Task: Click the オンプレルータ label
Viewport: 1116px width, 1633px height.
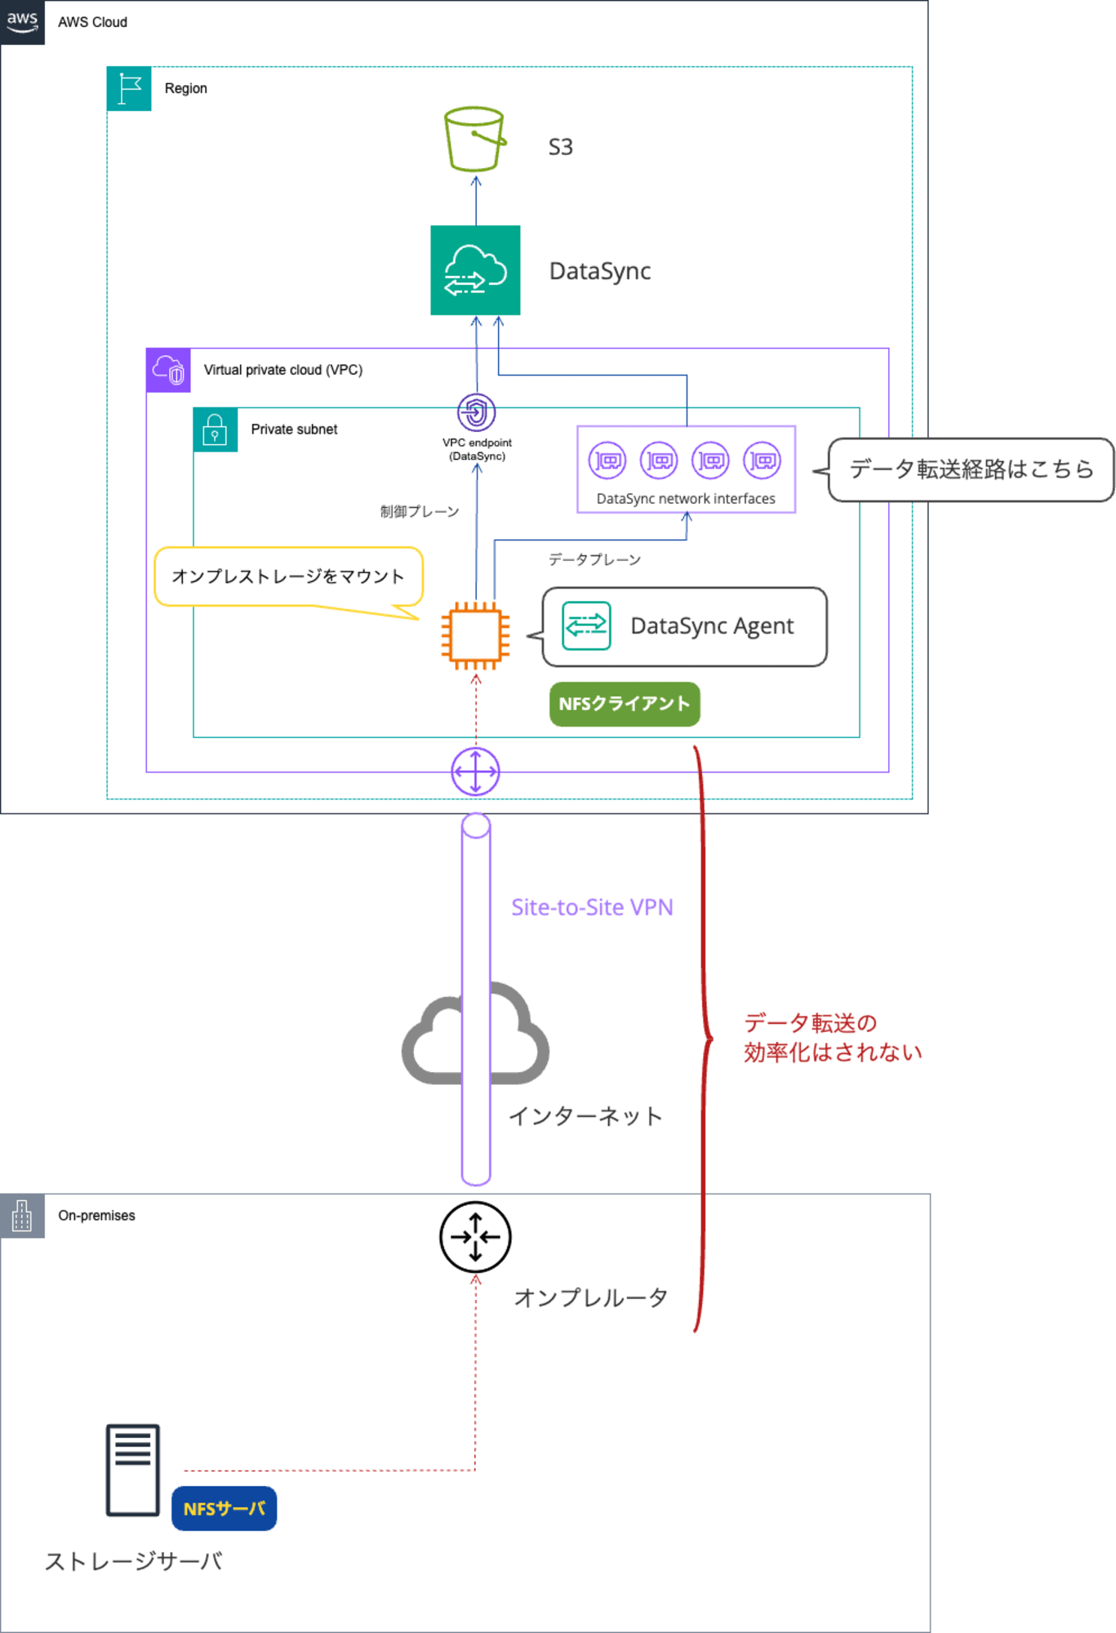Action: coord(591,1297)
